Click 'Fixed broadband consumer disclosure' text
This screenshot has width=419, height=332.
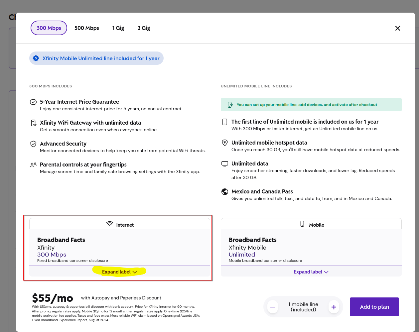(72, 261)
